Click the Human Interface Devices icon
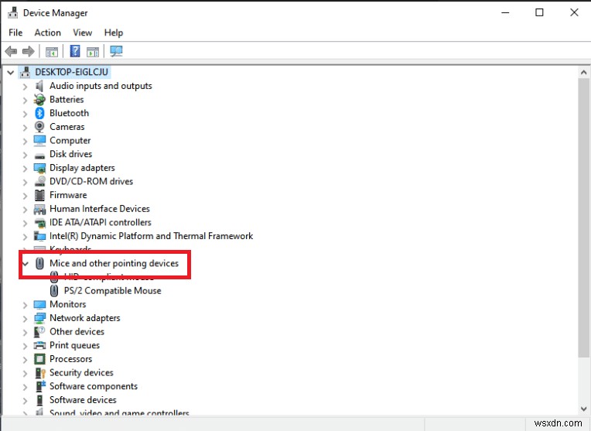 click(39, 209)
